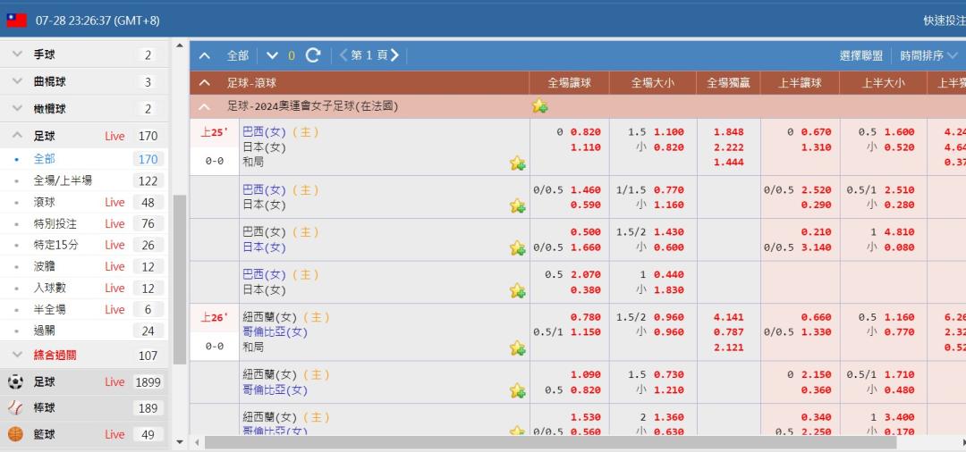Click the refresh odds icon
Viewport: 966px width, 452px height.
point(313,55)
